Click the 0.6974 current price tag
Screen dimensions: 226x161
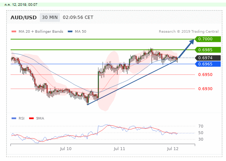[x=208, y=58]
